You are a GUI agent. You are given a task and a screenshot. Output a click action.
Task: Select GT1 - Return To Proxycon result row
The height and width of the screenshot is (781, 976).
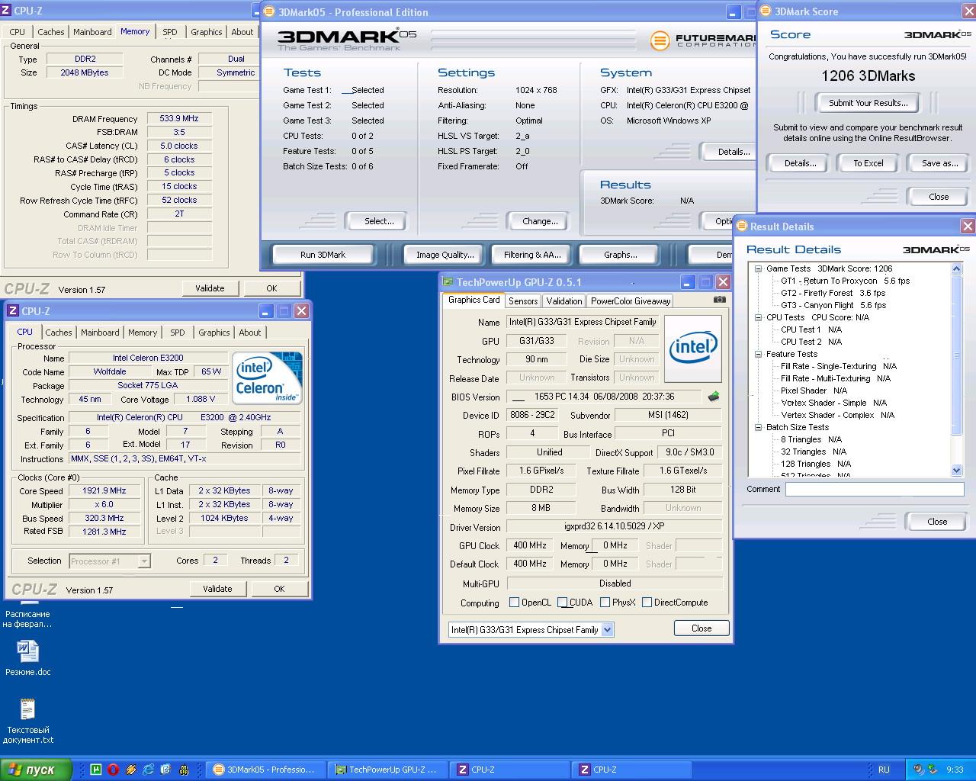tap(844, 281)
